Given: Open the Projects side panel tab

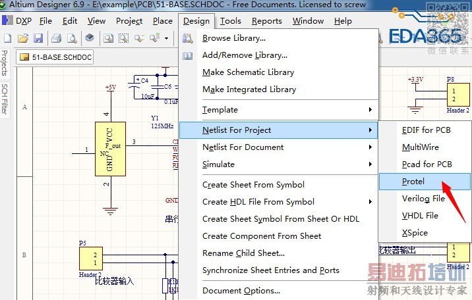Looking at the screenshot, I should tap(5, 63).
